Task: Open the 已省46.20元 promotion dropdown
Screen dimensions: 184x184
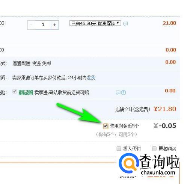Action: [x=95, y=23]
